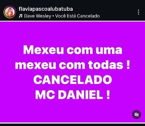The width and height of the screenshot is (145, 126).
Task: Tap the word CANCELADO in the story
Action: pyautogui.click(x=73, y=80)
